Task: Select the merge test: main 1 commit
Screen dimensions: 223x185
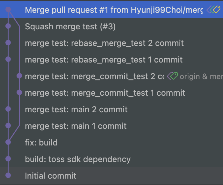Action: pos(76,126)
